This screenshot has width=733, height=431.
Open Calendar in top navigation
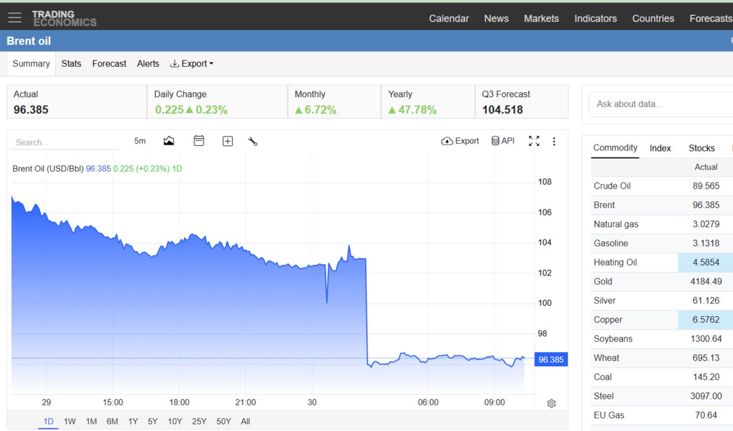click(x=449, y=18)
